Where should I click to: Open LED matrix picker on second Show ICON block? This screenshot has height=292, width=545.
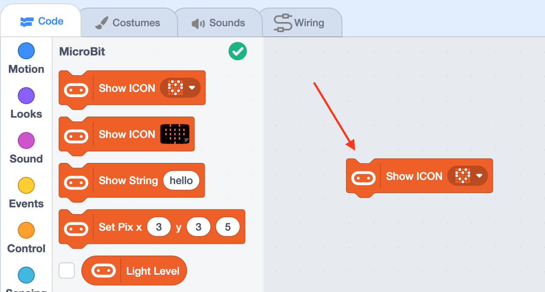(175, 134)
